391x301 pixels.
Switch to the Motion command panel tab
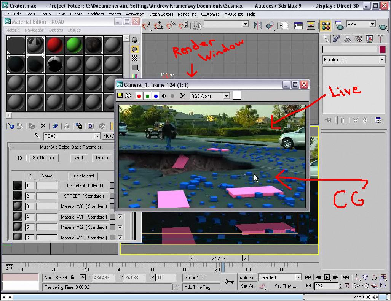click(x=359, y=39)
